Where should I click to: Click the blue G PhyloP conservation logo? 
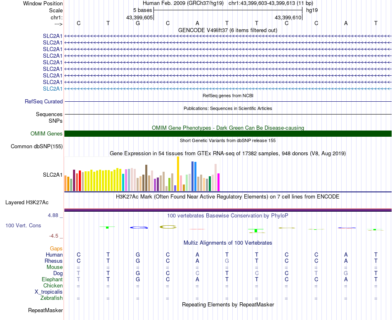coord(139,227)
